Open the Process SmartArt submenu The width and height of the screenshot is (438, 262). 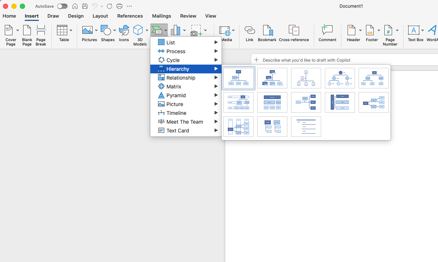(186, 51)
